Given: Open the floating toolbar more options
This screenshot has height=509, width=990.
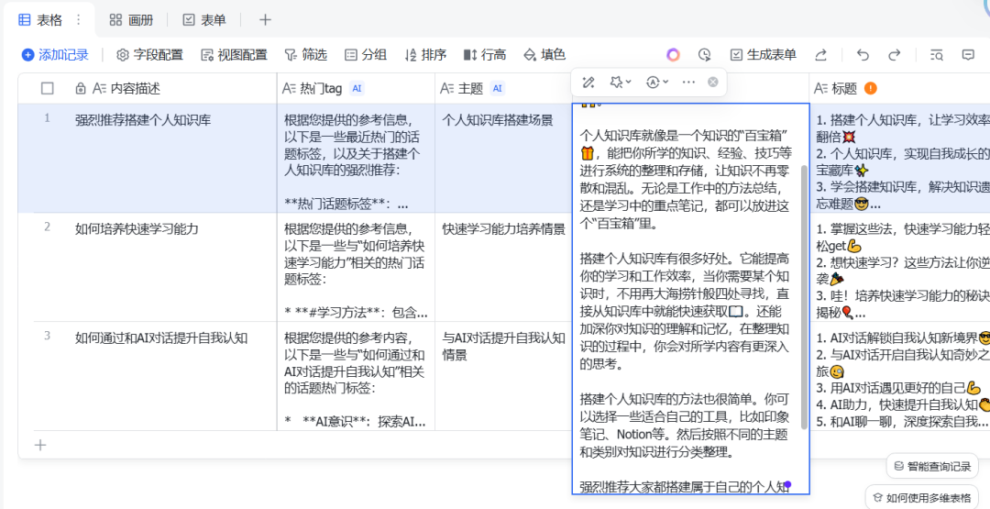Looking at the screenshot, I should click(688, 82).
